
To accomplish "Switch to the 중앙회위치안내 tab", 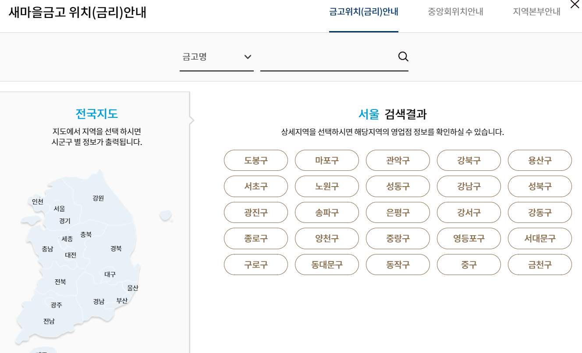I will 454,12.
